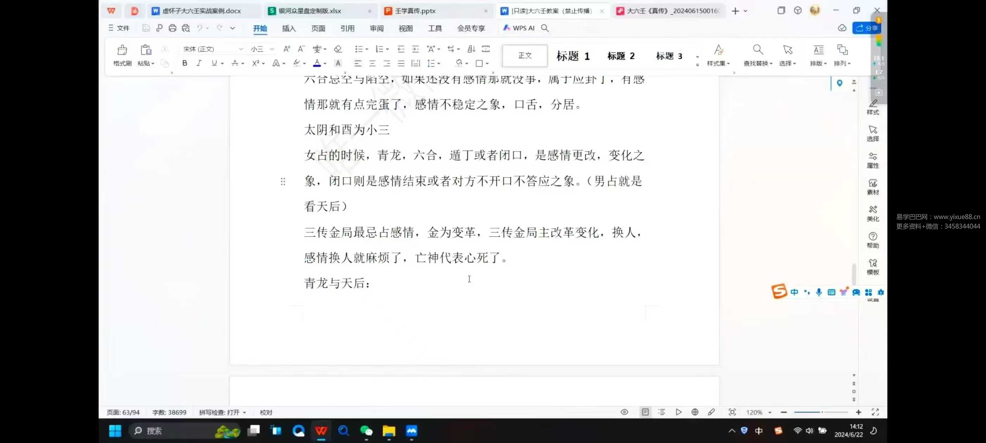The height and width of the screenshot is (443, 986).
Task: Click the 分享 share button
Action: coord(867,28)
